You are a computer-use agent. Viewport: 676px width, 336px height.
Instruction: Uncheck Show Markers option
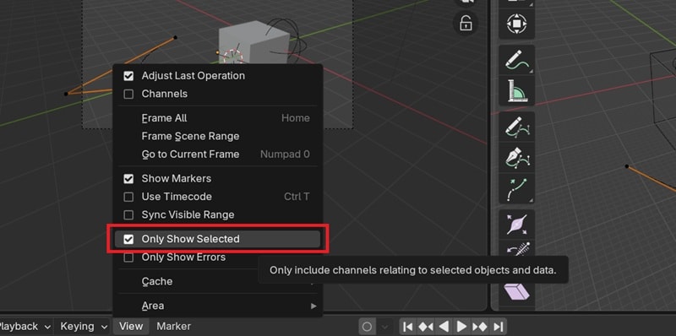point(128,179)
